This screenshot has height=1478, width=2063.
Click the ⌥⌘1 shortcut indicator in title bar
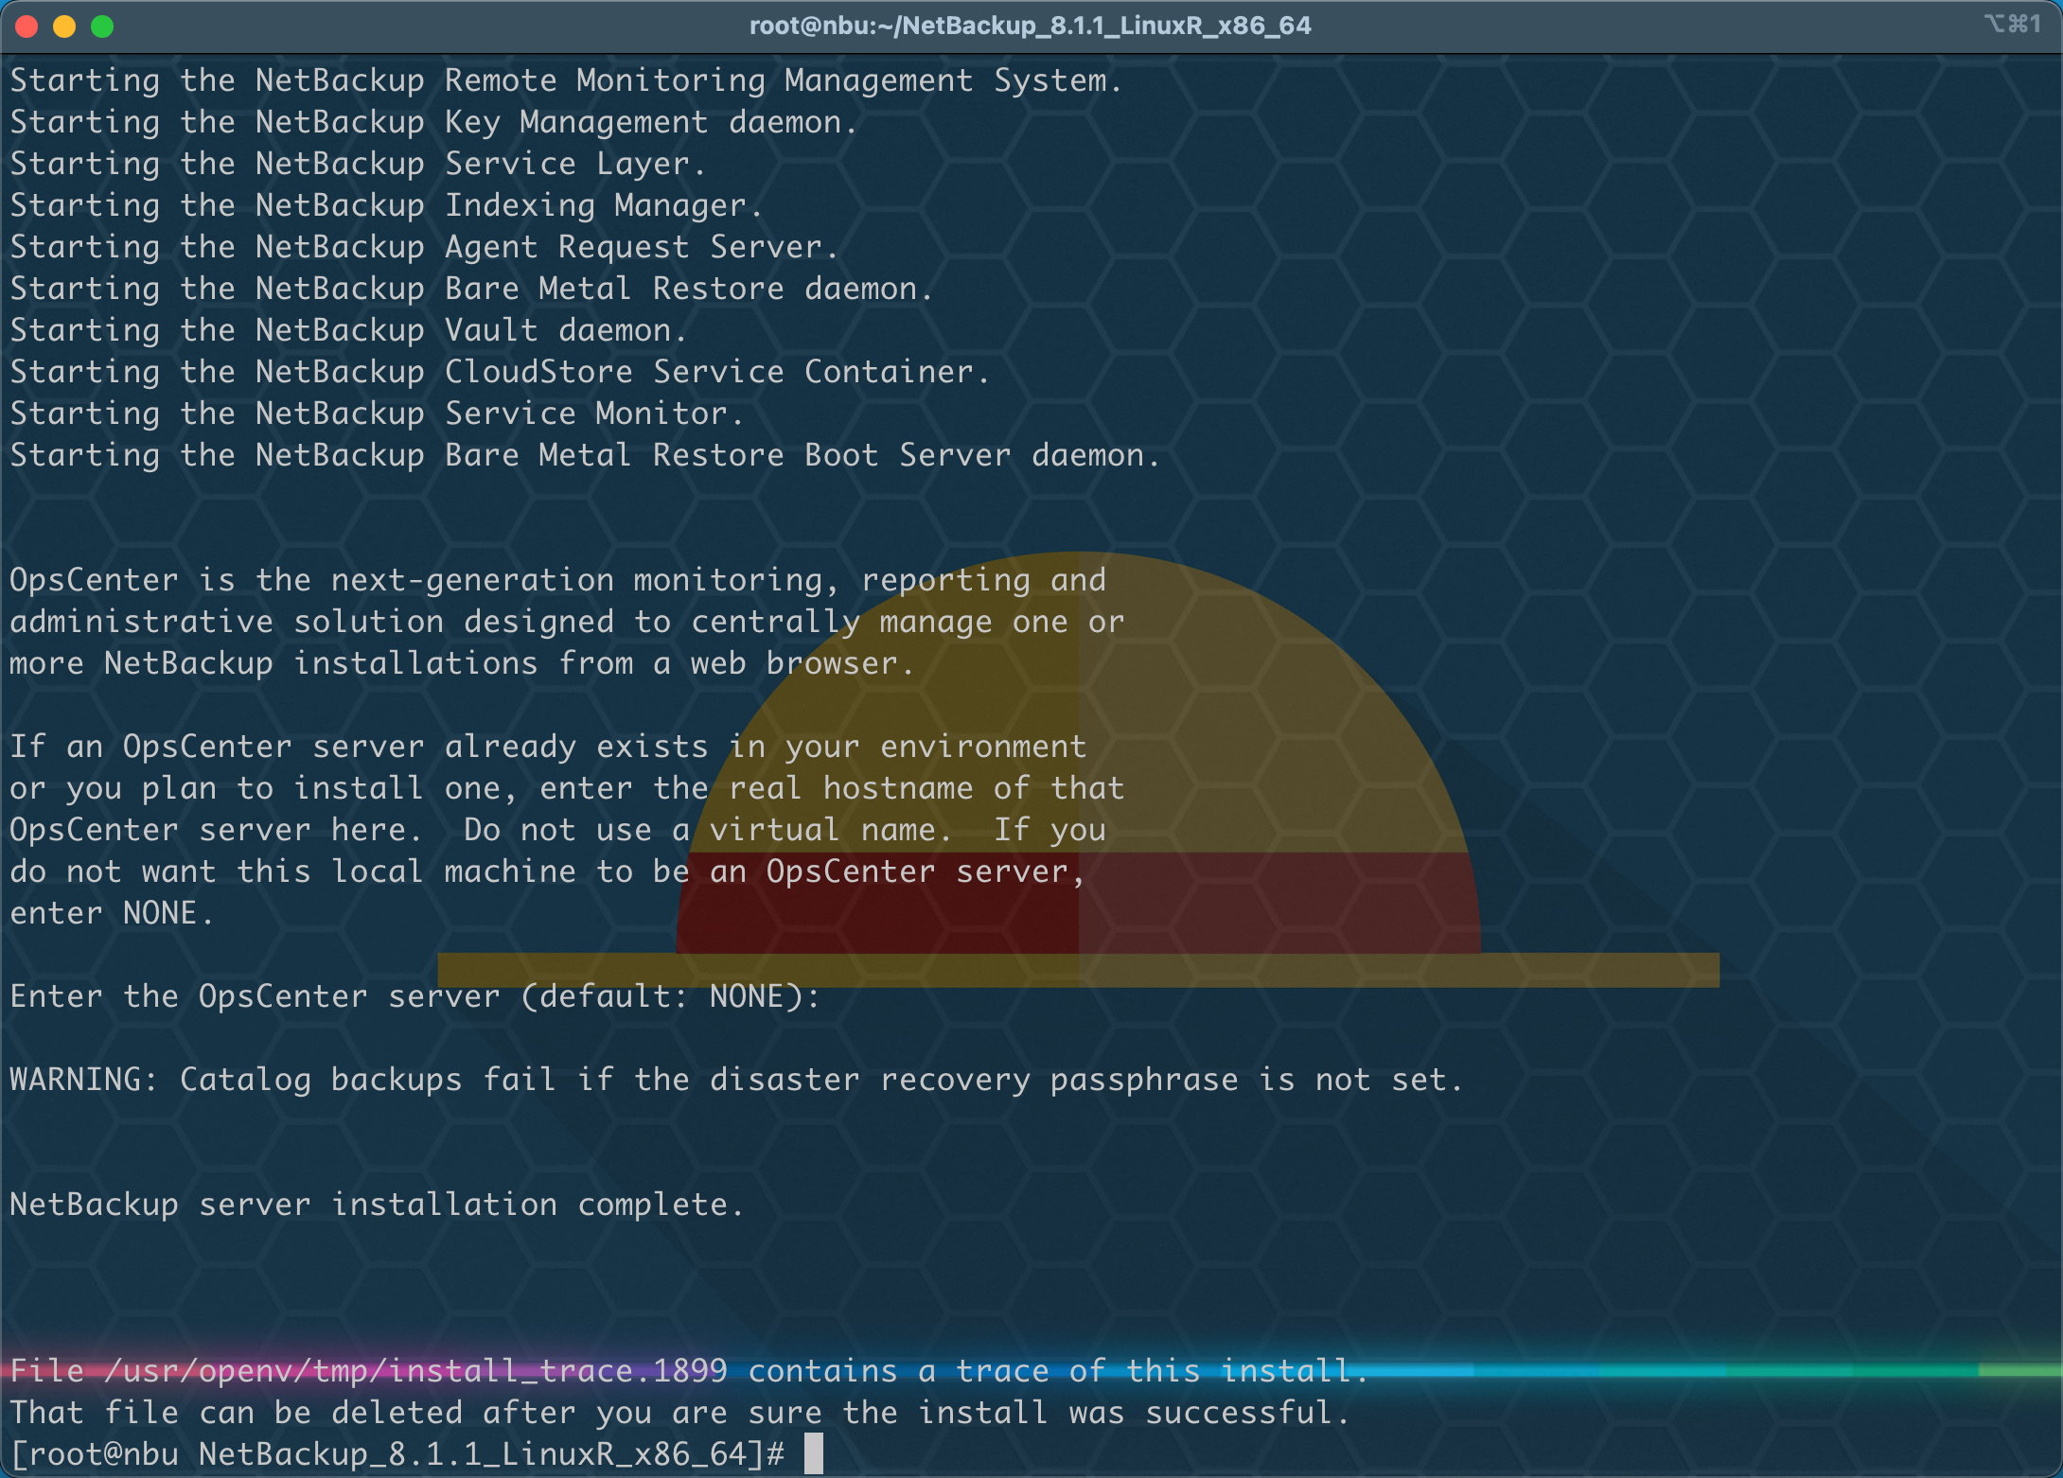coord(2012,24)
